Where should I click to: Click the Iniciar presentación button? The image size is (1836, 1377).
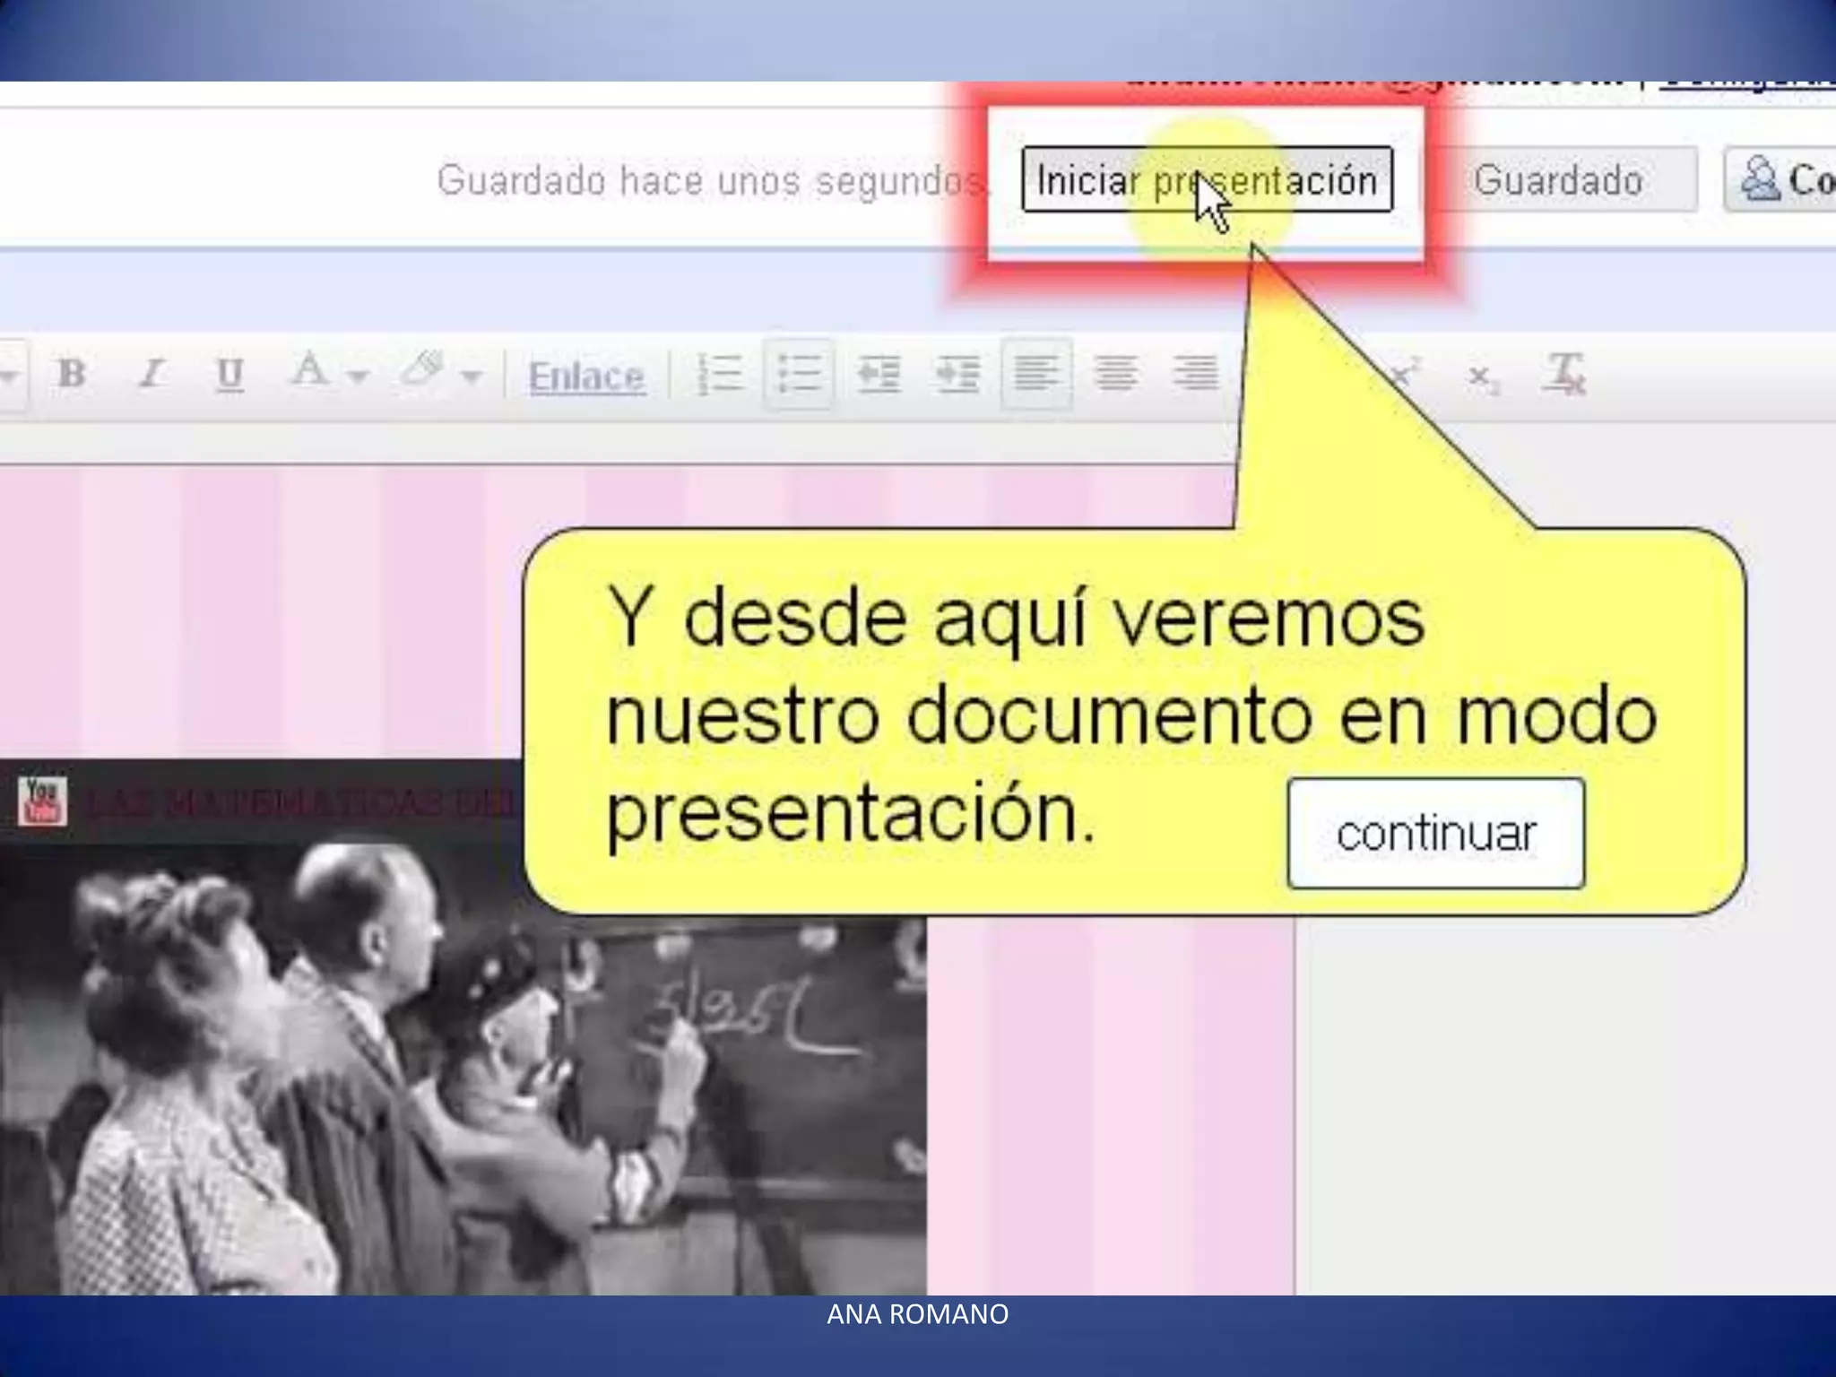click(x=1207, y=180)
